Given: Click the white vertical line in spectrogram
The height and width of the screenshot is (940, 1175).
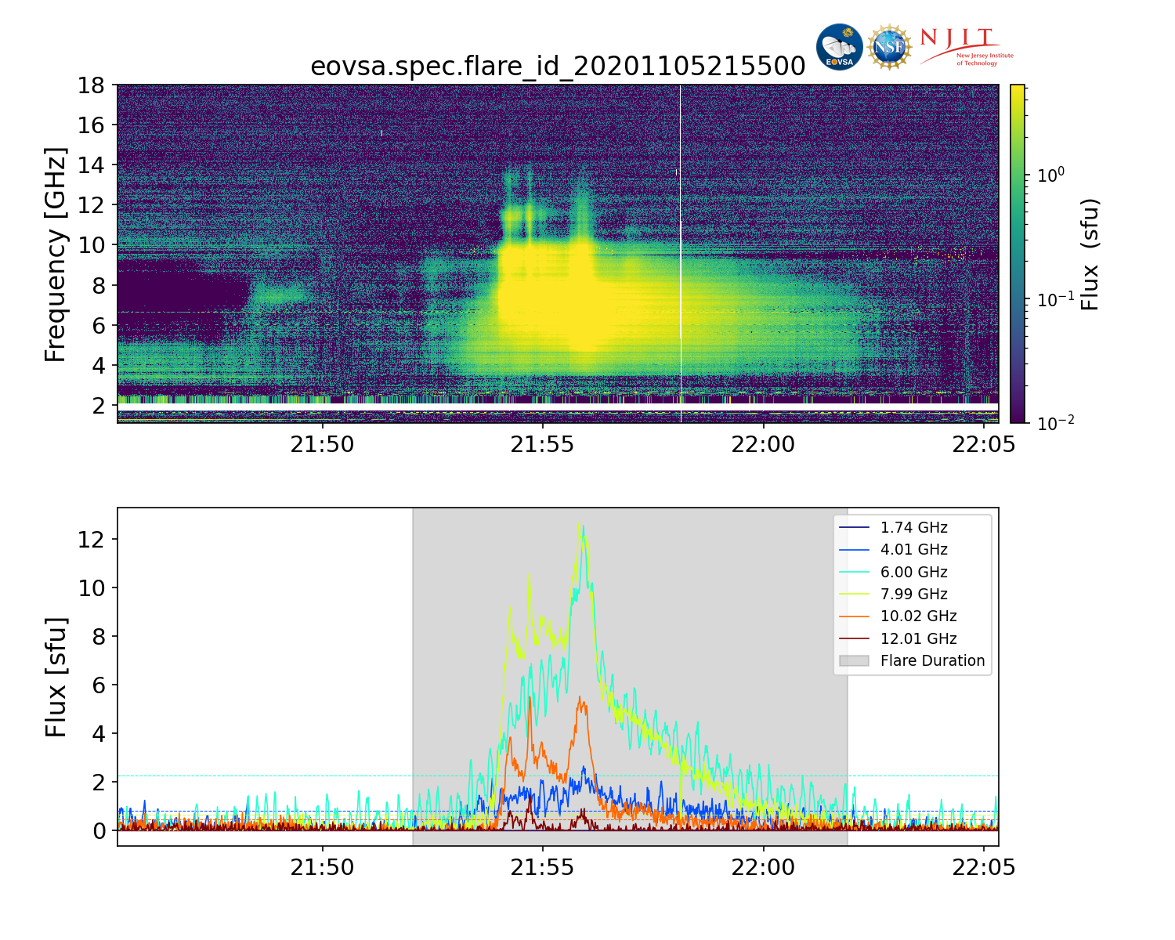Looking at the screenshot, I should (x=680, y=235).
